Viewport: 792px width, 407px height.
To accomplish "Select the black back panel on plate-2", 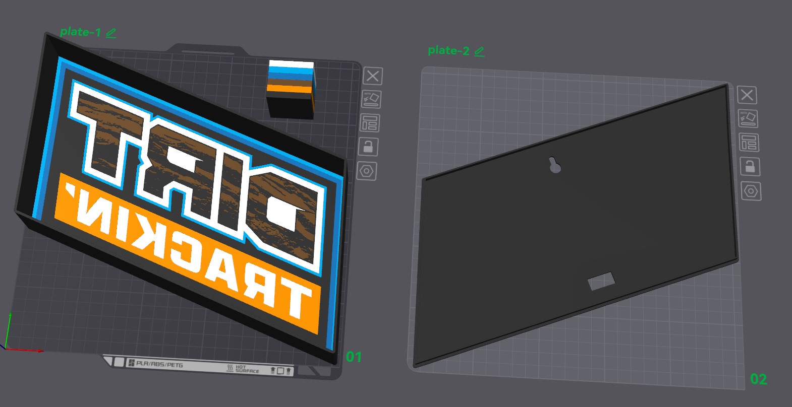I will [575, 227].
